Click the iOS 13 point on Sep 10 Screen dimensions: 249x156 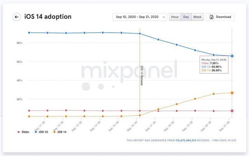pos(29,33)
